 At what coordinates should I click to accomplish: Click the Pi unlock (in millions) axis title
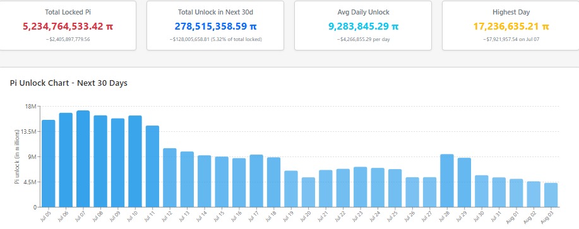coord(16,156)
